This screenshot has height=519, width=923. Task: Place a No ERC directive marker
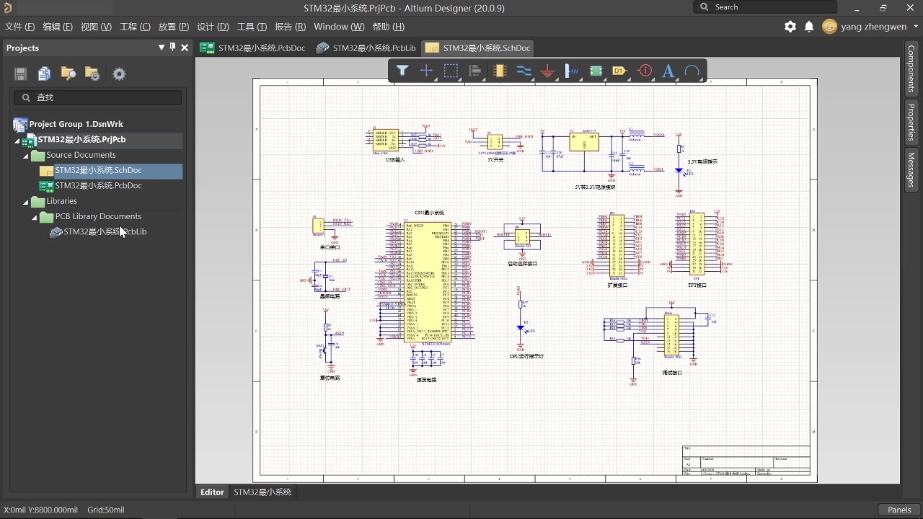[x=645, y=71]
